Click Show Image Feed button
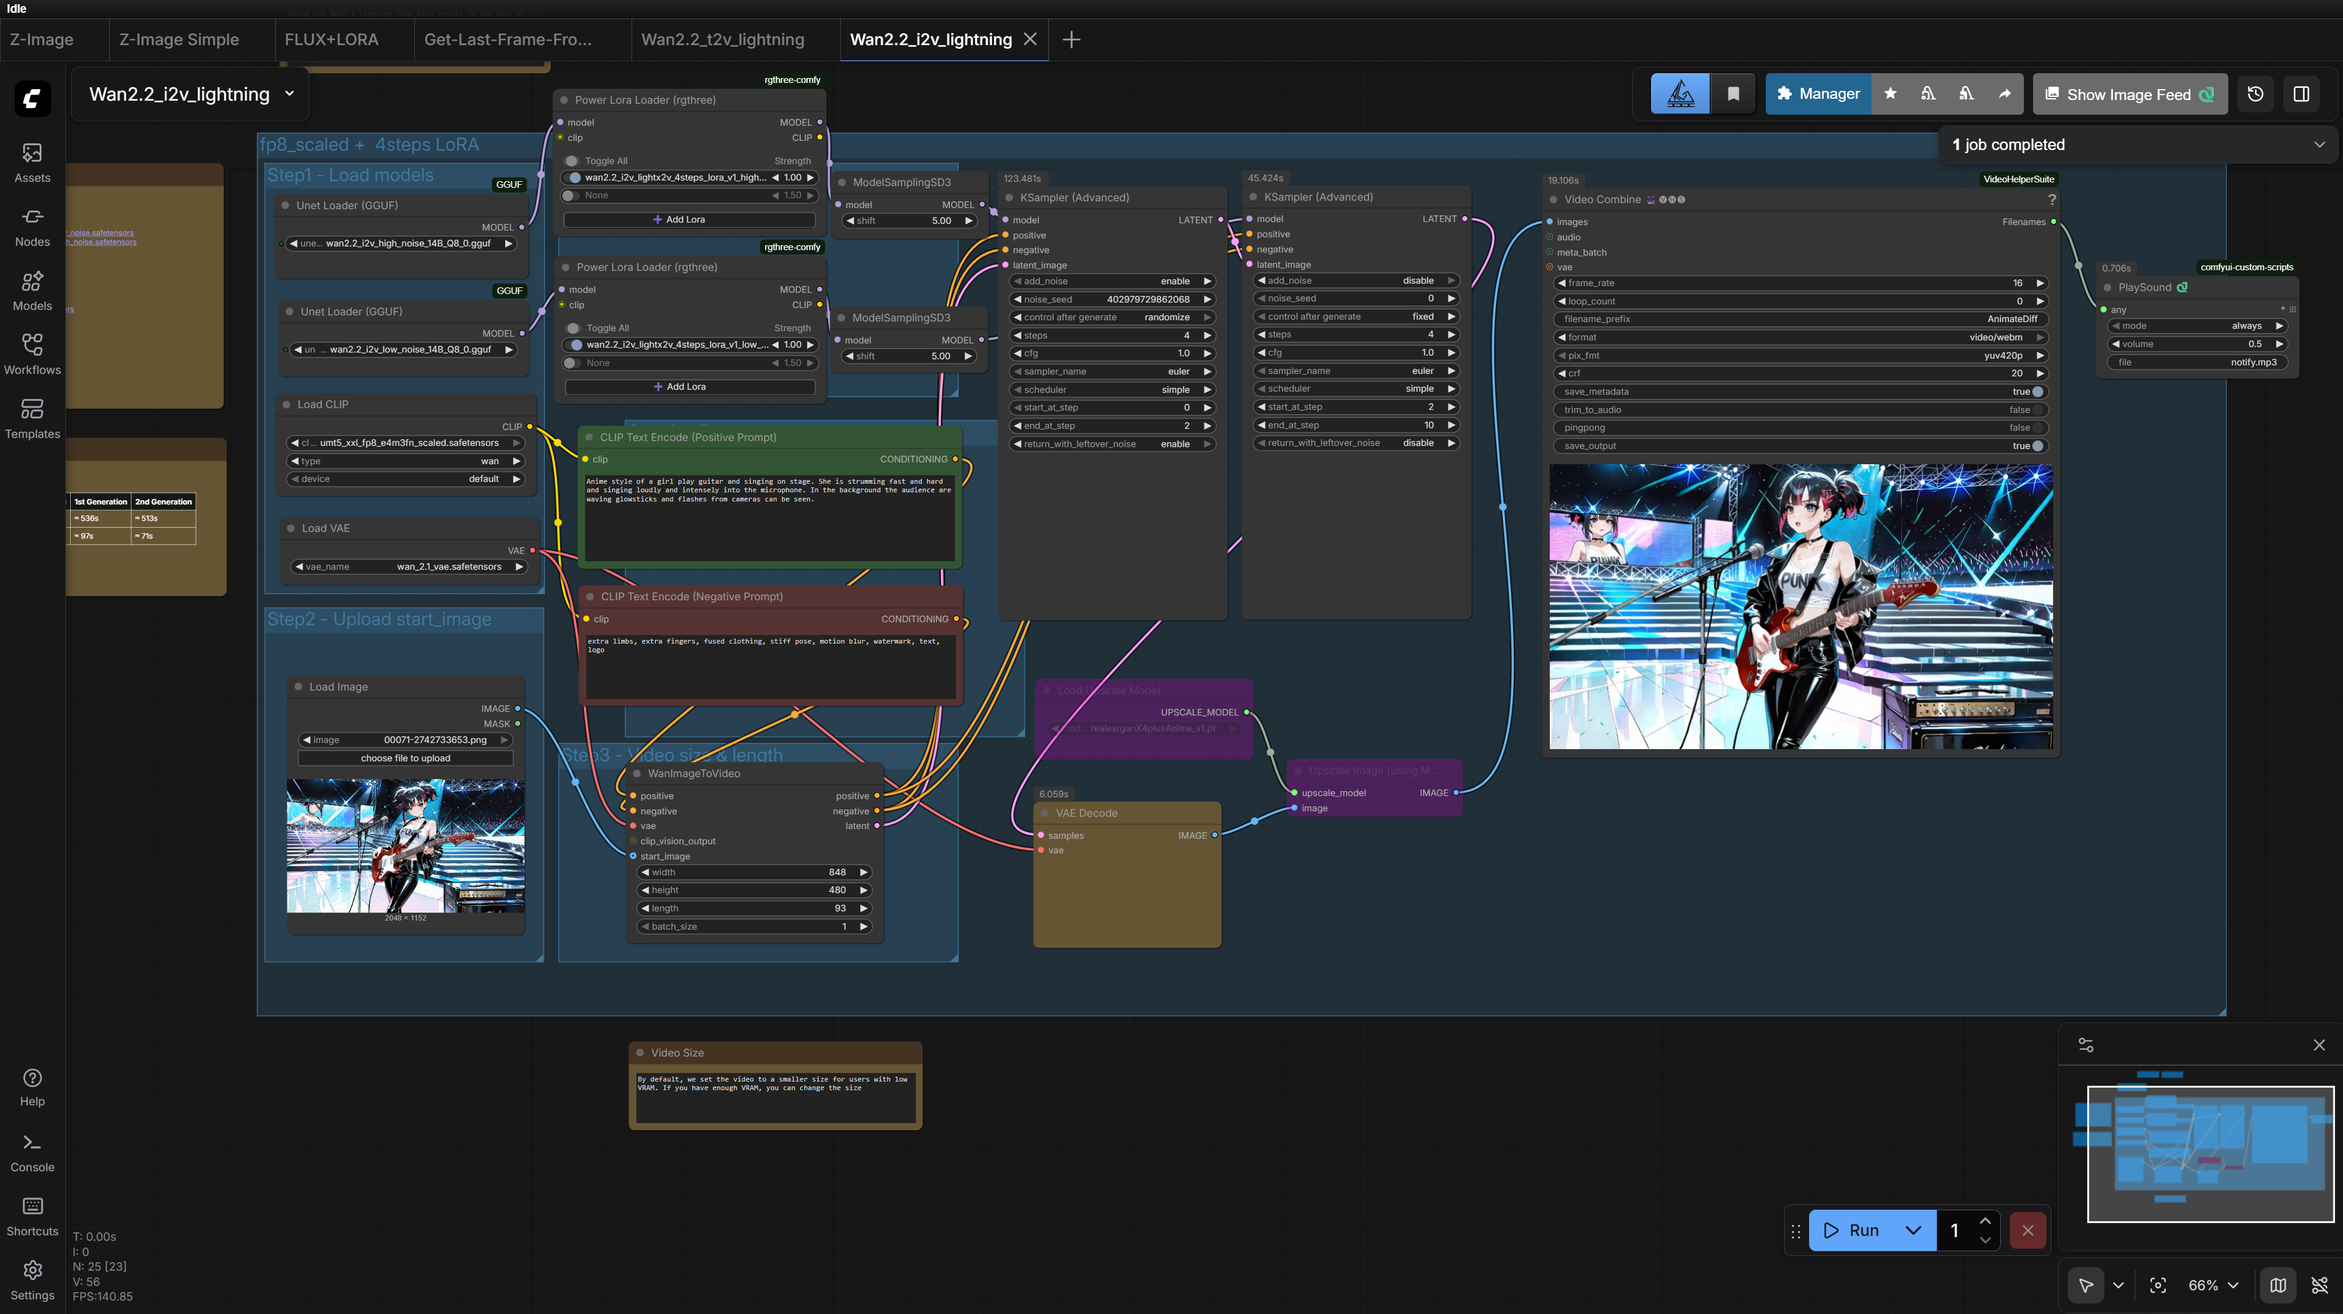Image resolution: width=2343 pixels, height=1314 pixels. (x=2128, y=94)
